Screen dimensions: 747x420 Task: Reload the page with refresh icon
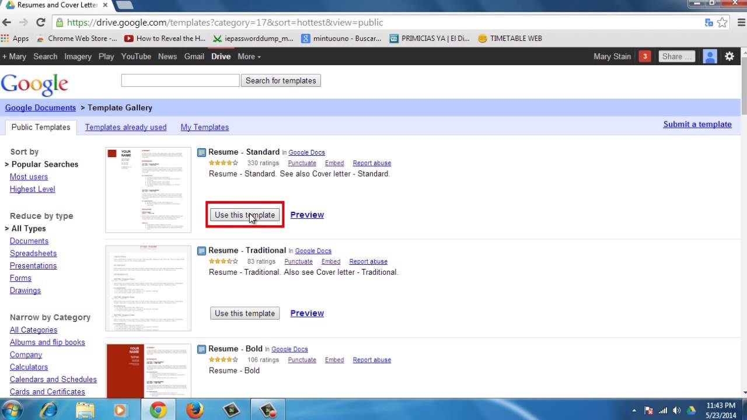pos(40,23)
